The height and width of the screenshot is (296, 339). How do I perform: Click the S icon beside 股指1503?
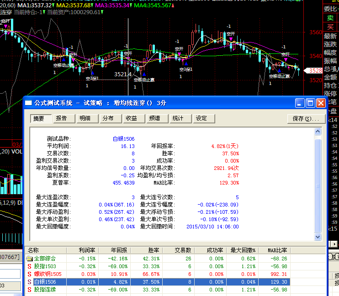coord(30,266)
